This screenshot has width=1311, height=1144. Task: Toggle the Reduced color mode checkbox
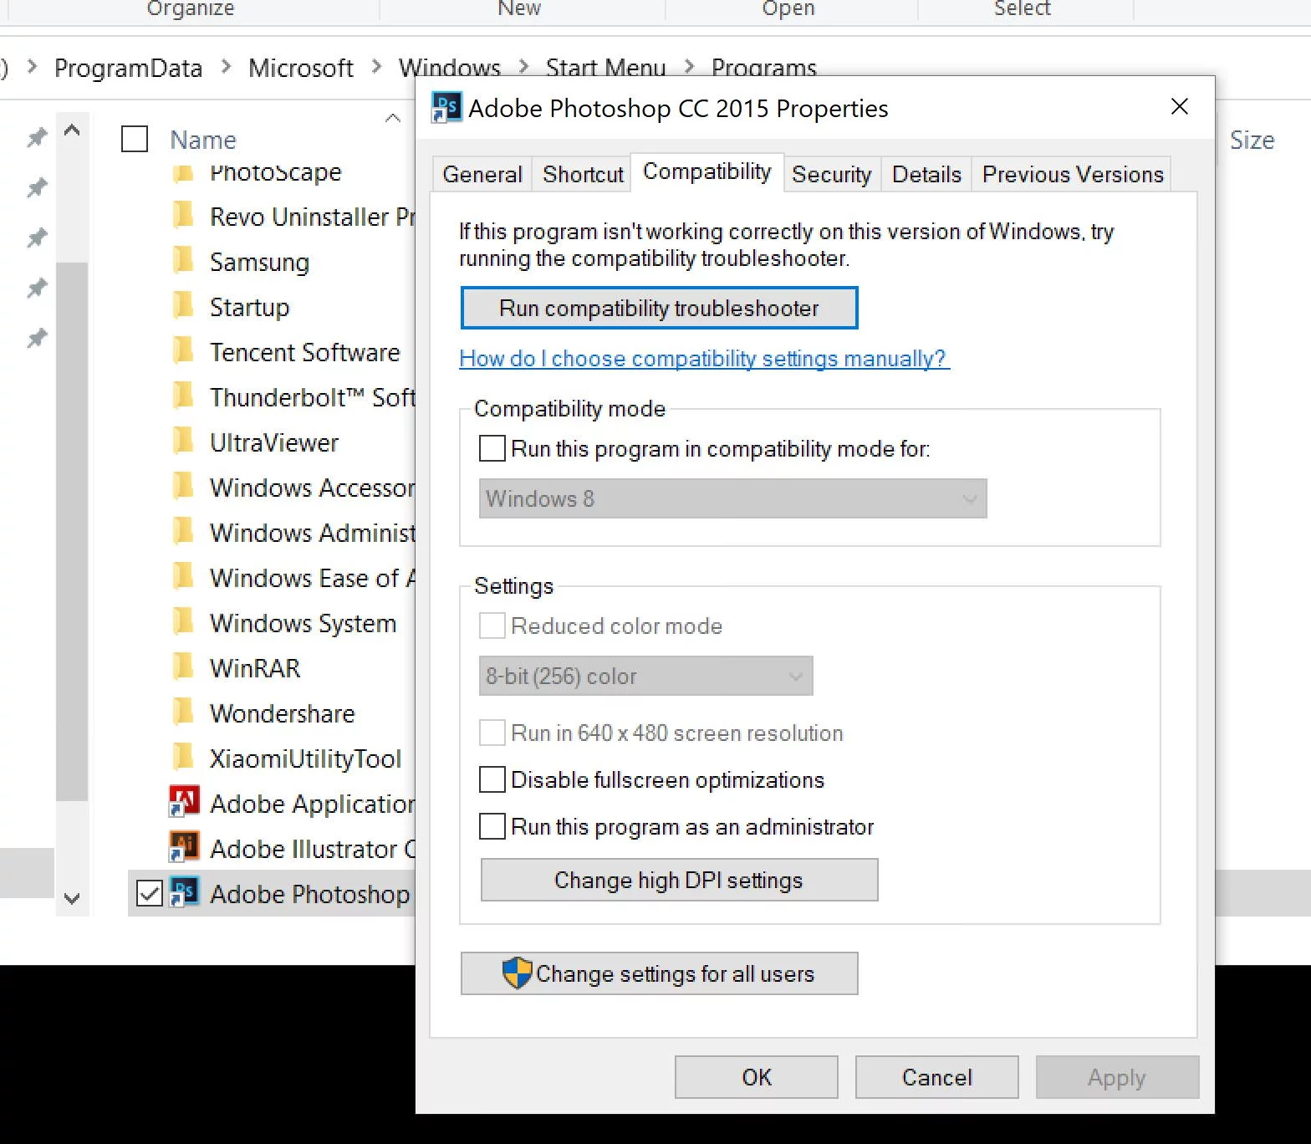click(x=492, y=626)
